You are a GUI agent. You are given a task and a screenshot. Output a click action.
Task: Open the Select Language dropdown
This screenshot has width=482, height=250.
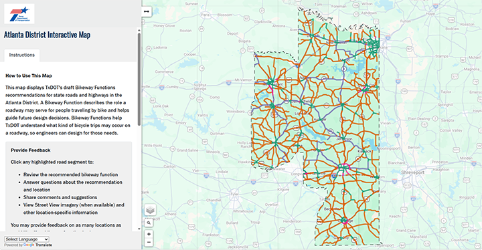(27, 239)
